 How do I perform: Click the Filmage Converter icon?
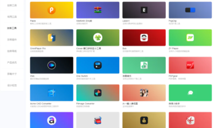tap(98, 93)
